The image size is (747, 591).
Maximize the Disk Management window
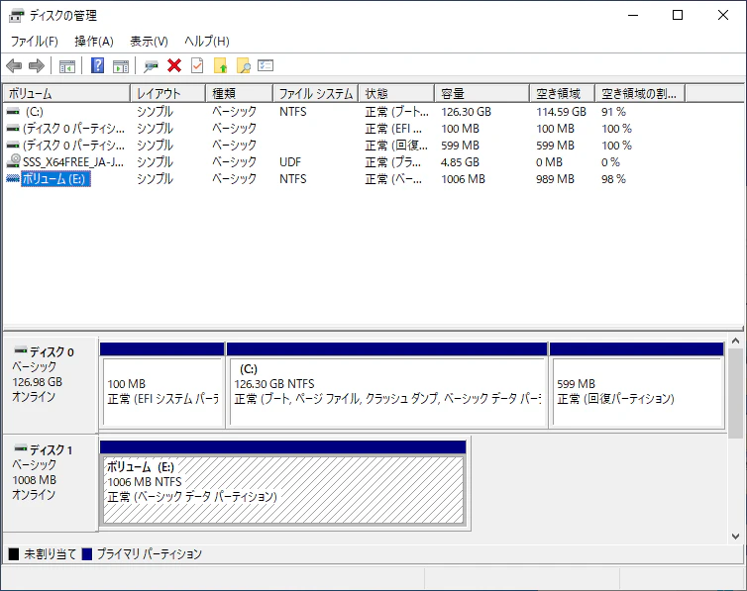[678, 15]
